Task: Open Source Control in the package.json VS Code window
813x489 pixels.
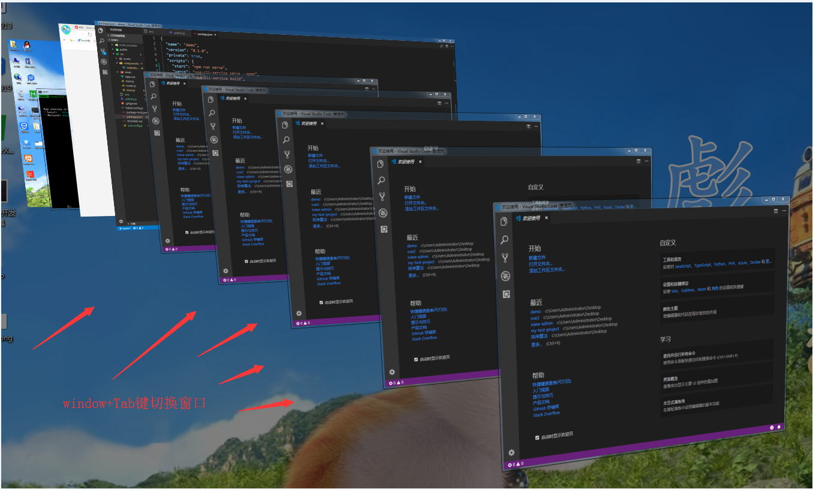Action: pos(103,52)
